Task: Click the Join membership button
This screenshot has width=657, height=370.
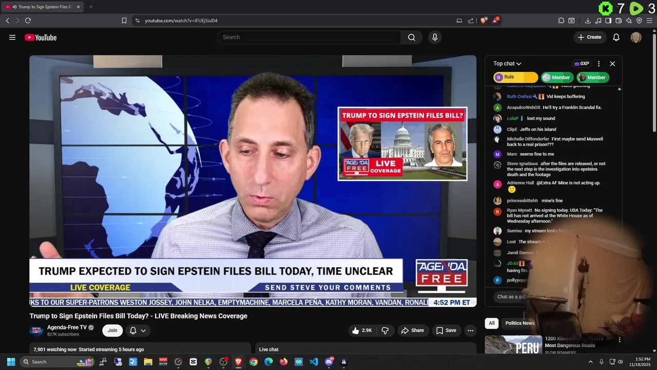Action: (x=112, y=330)
